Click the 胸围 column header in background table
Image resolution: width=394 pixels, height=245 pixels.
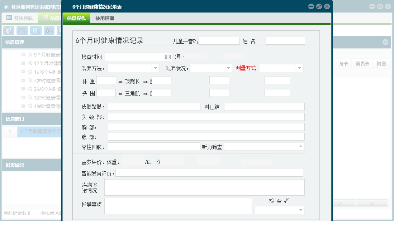381,64
